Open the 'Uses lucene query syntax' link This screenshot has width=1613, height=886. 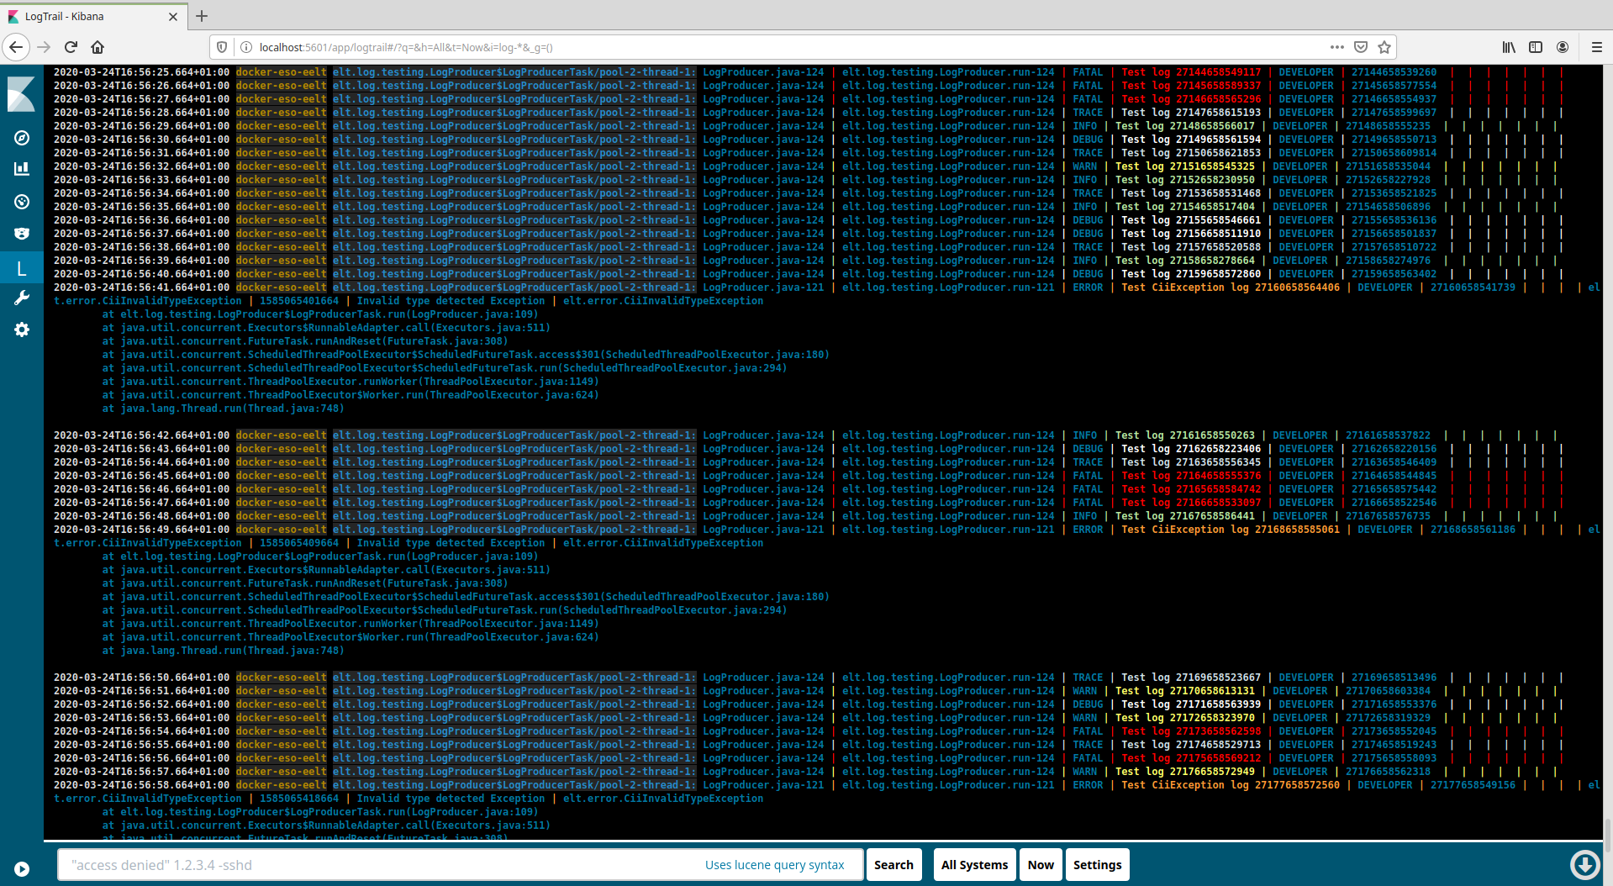click(x=774, y=865)
